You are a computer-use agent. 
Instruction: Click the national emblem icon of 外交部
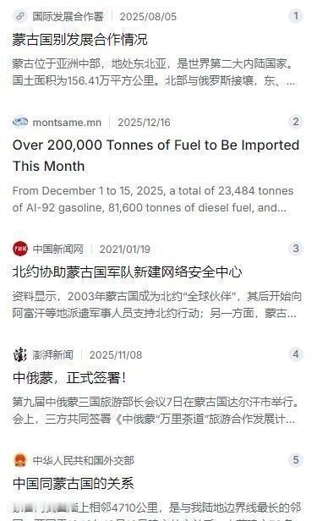tap(20, 460)
